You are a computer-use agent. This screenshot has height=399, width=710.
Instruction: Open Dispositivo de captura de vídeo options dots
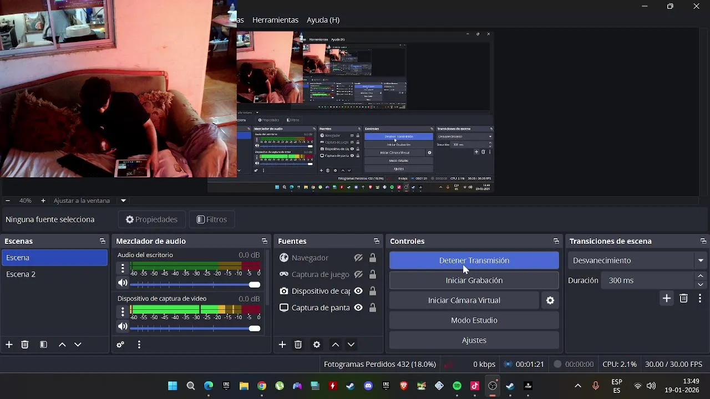coord(123,312)
